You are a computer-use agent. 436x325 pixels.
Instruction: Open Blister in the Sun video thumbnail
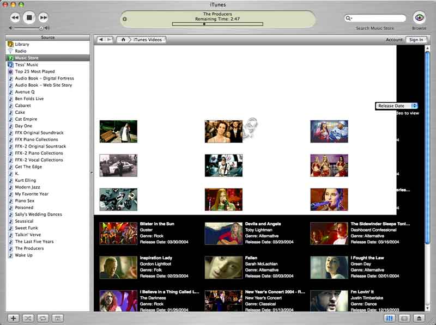click(118, 234)
